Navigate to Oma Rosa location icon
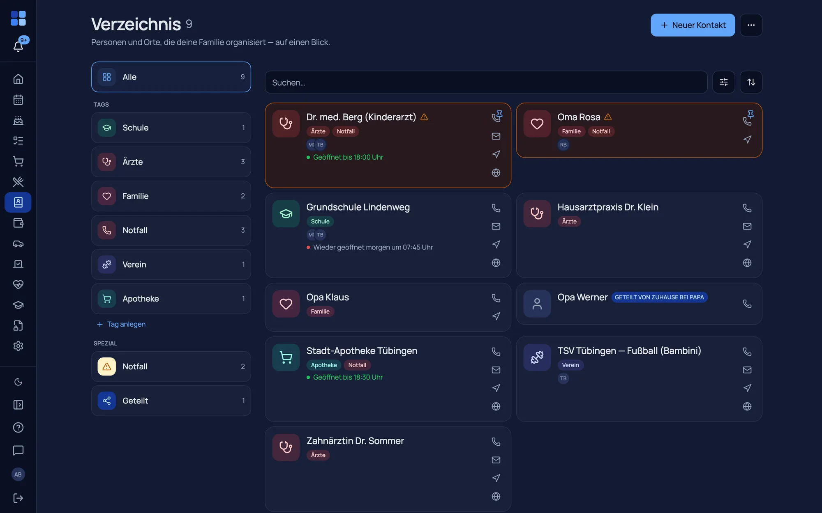This screenshot has width=822, height=513. click(x=747, y=140)
